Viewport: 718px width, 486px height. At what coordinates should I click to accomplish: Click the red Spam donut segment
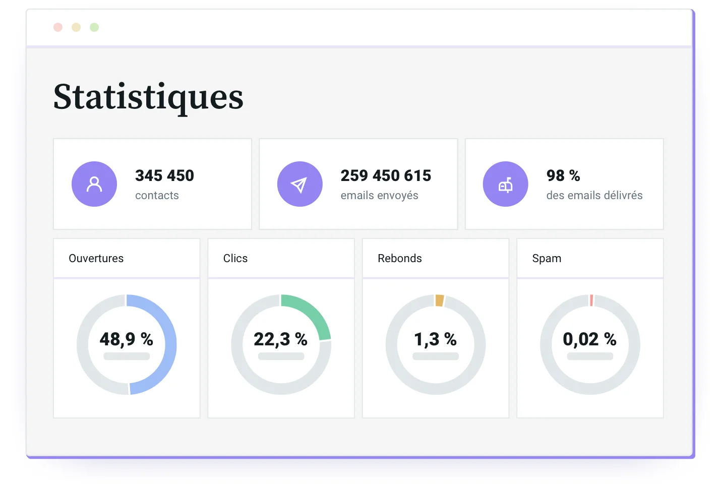(591, 300)
